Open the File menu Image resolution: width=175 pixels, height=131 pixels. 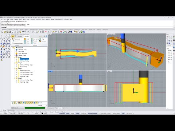tap(1, 19)
